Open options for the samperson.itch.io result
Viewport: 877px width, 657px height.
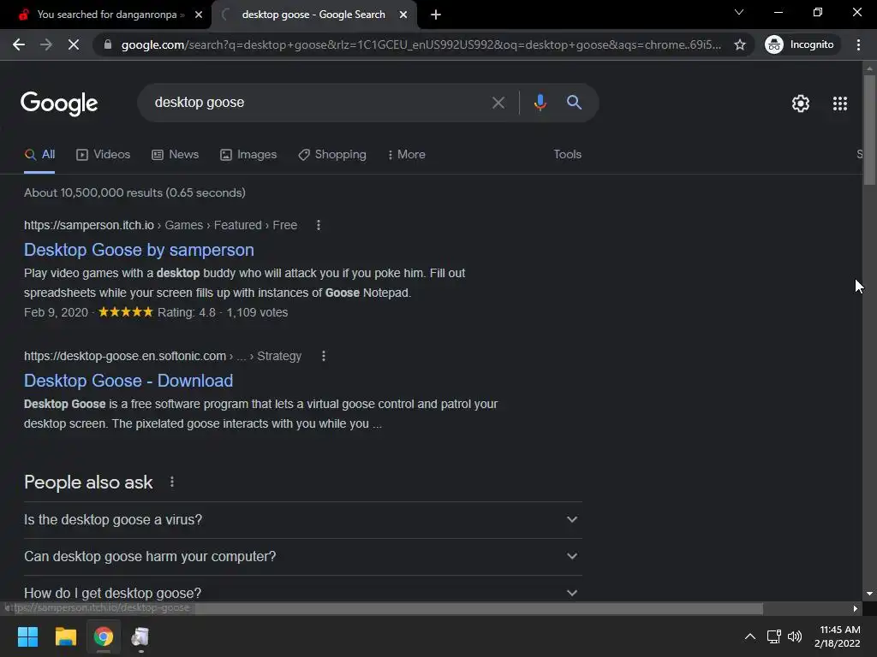click(319, 225)
